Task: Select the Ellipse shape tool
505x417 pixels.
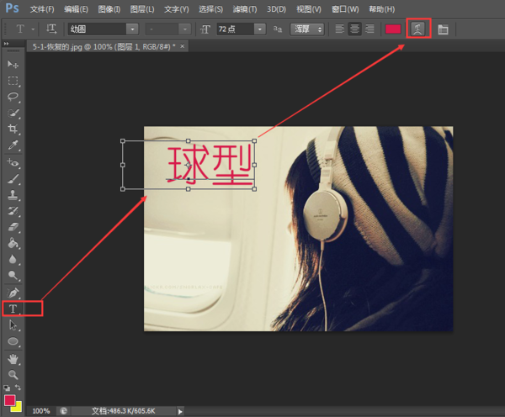Action: point(13,341)
